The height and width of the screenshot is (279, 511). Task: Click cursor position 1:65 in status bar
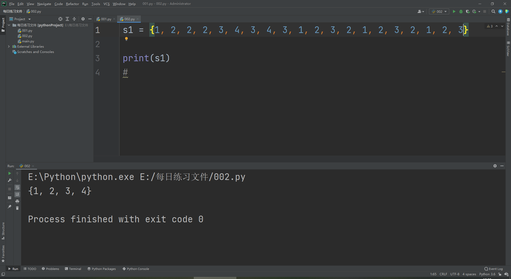click(433, 274)
